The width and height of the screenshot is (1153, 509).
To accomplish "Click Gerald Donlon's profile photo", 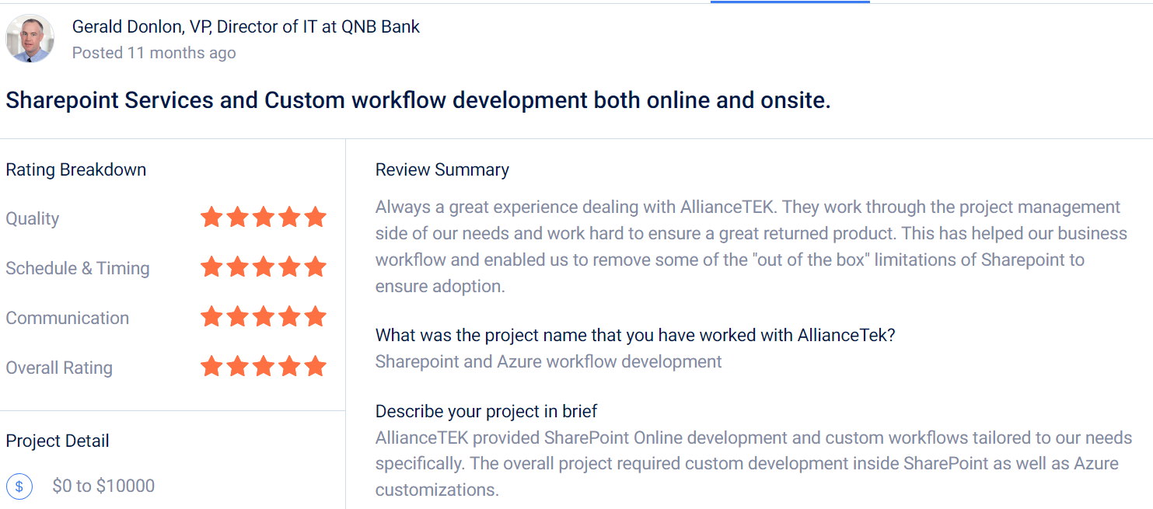I will 30,38.
